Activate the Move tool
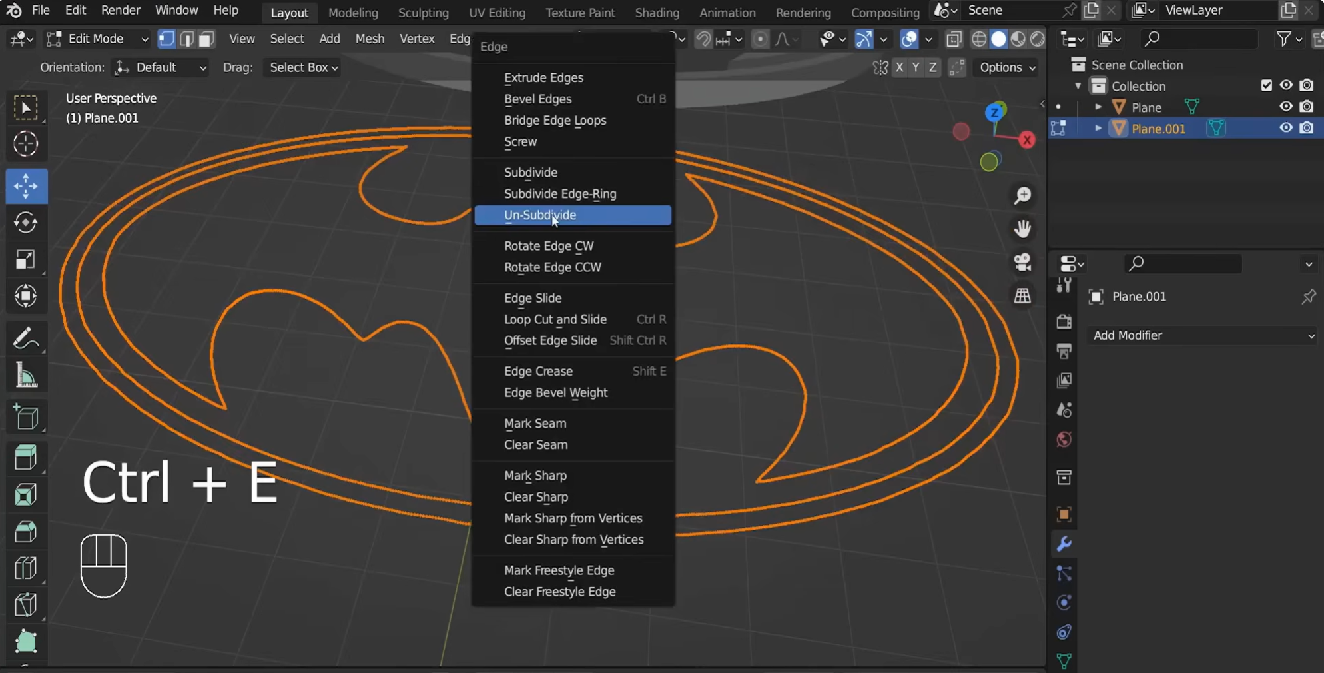The image size is (1324, 673). click(26, 186)
